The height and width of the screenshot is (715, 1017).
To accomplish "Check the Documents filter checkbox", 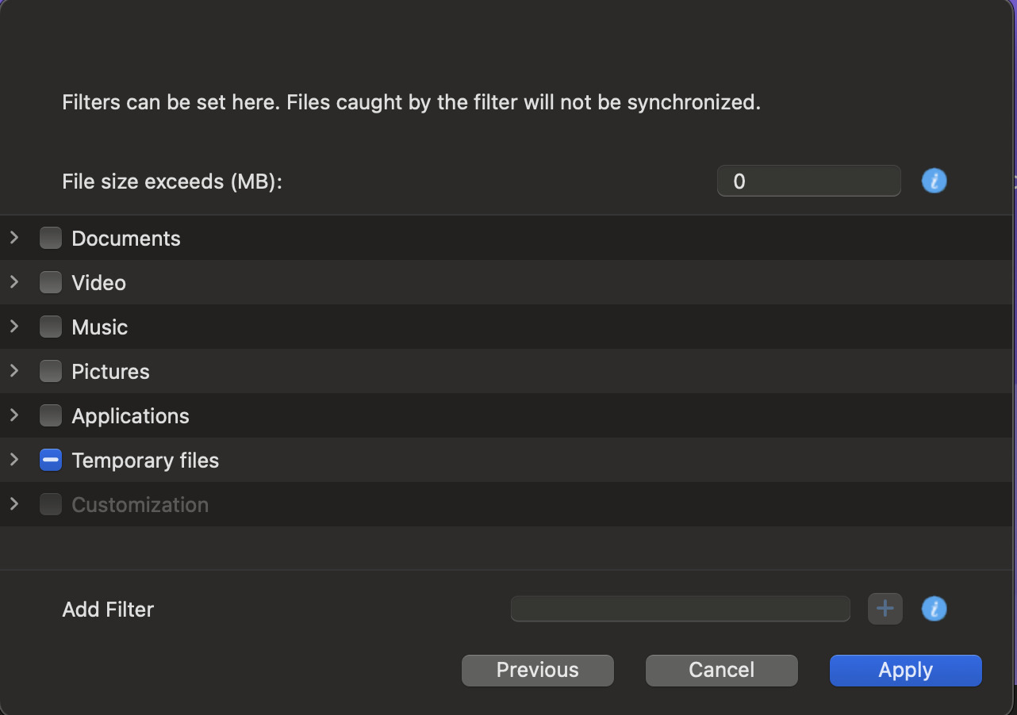I will [x=51, y=238].
